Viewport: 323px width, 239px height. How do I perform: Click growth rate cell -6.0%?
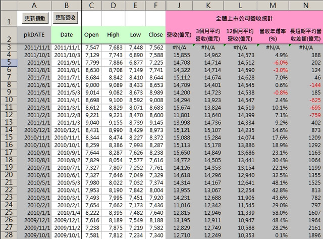[273, 63]
